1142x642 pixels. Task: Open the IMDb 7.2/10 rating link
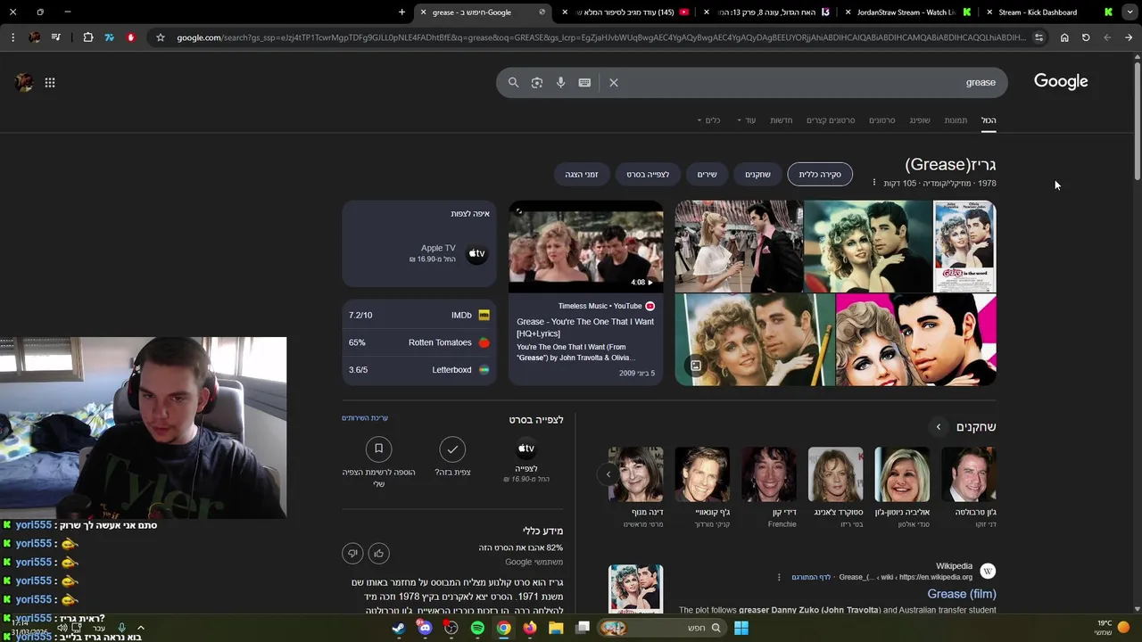click(419, 315)
